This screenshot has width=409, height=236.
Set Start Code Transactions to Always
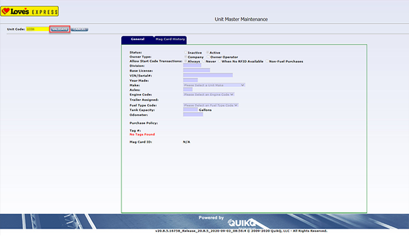coord(186,61)
